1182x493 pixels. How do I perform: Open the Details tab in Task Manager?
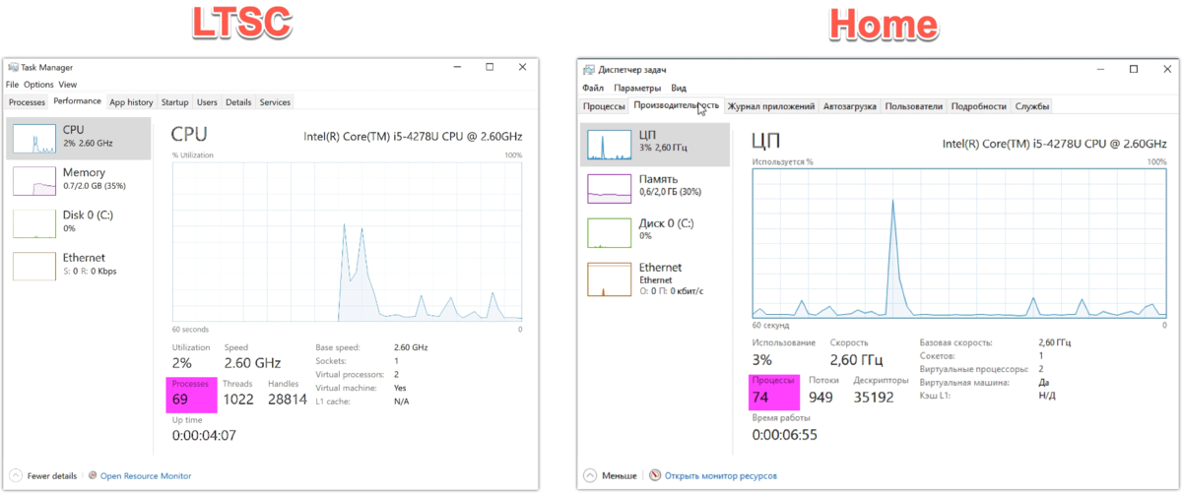[x=238, y=102]
